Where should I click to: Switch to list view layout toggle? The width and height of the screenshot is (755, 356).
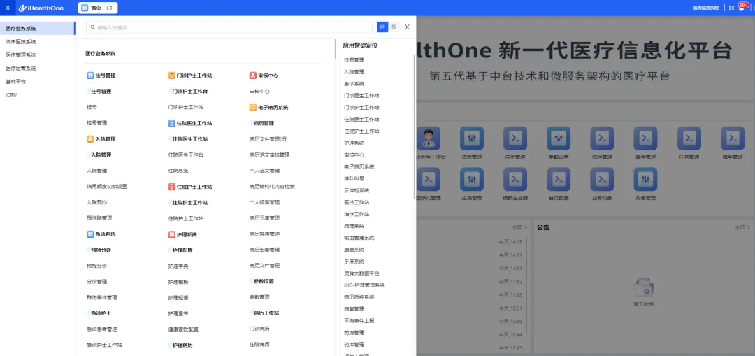(x=382, y=27)
